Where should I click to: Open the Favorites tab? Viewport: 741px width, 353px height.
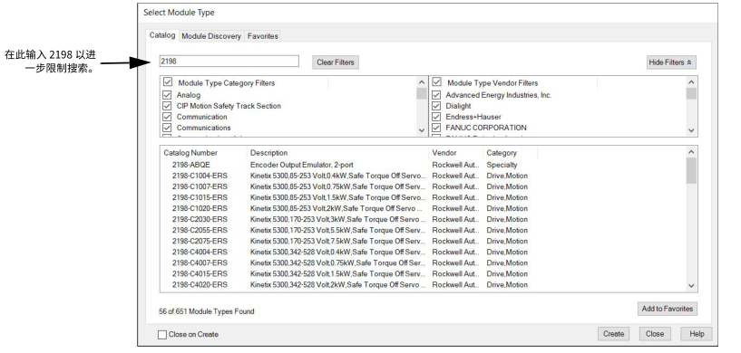point(263,36)
